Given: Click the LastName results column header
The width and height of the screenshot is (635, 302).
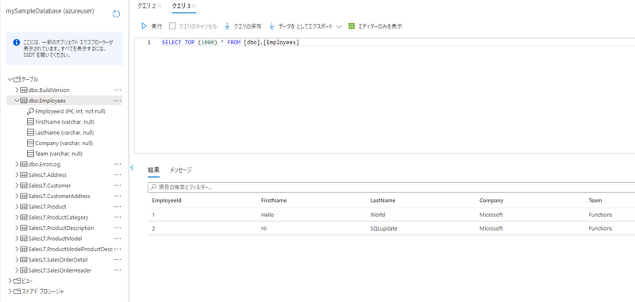Looking at the screenshot, I should point(383,201).
